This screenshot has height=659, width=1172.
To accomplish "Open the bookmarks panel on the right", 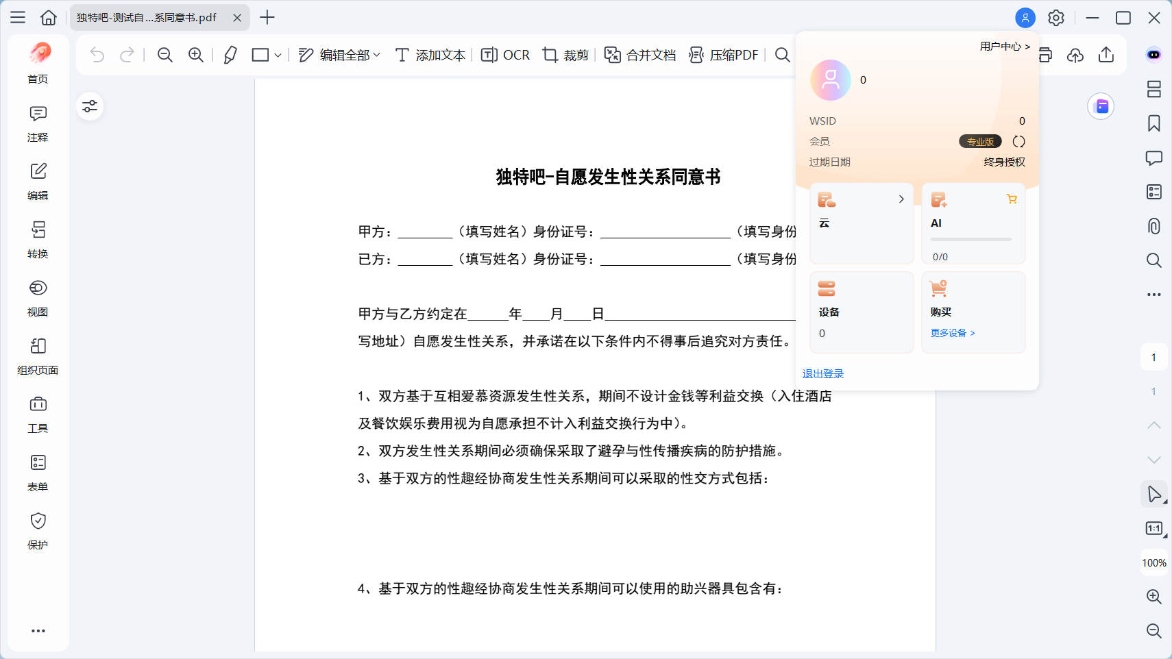I will 1154,123.
